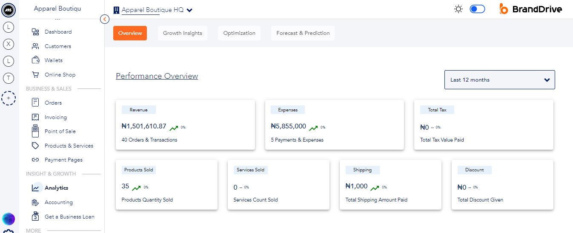The height and width of the screenshot is (233, 573).
Task: Open the Accounting sidebar link
Action: click(x=58, y=202)
